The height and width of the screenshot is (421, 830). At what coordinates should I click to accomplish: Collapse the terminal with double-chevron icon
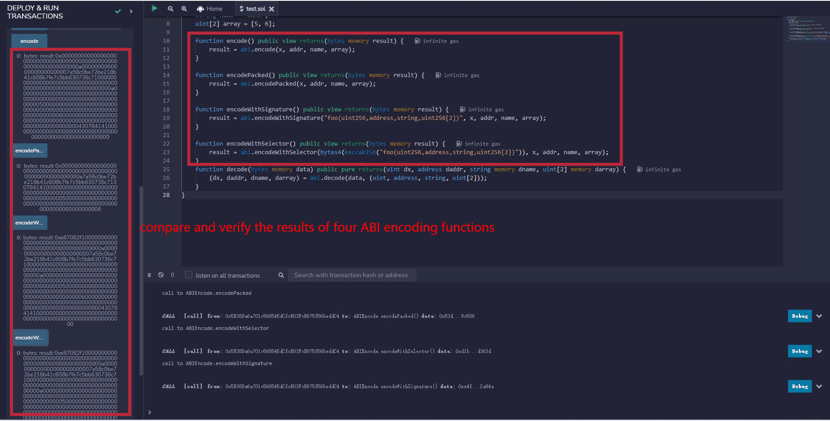149,275
